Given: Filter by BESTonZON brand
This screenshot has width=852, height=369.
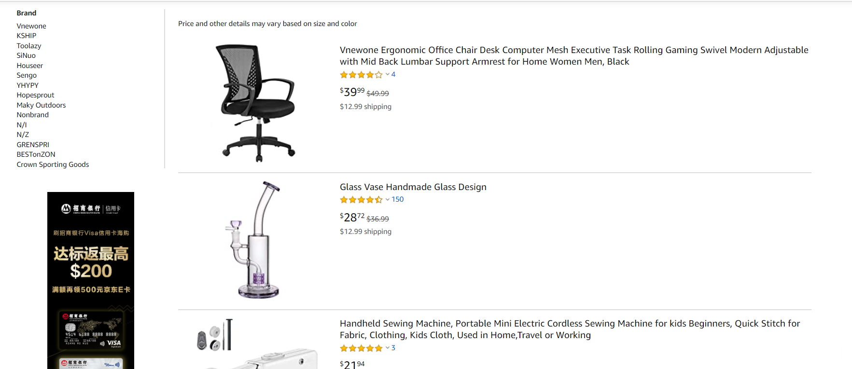Looking at the screenshot, I should click(x=36, y=154).
